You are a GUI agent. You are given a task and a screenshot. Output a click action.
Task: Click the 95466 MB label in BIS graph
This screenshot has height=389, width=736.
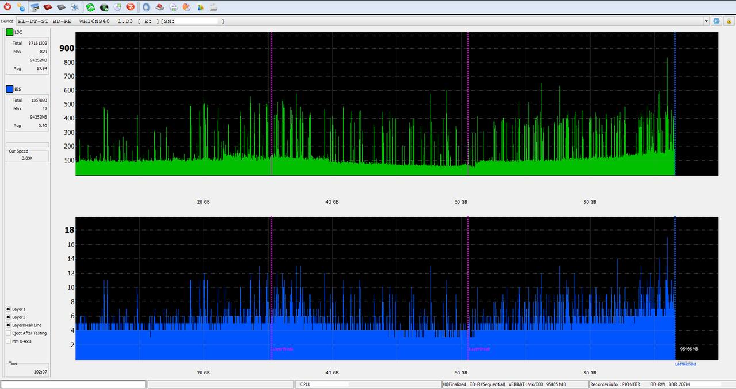coord(689,349)
